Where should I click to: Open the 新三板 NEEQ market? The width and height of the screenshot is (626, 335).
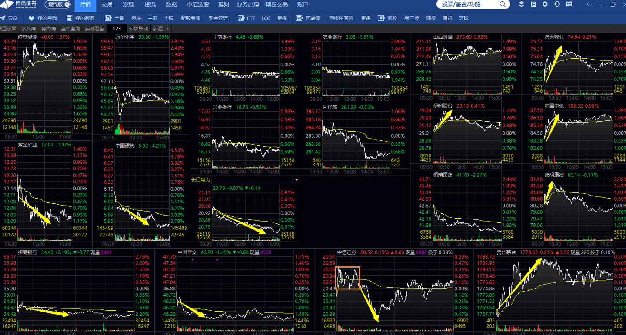[x=412, y=18]
